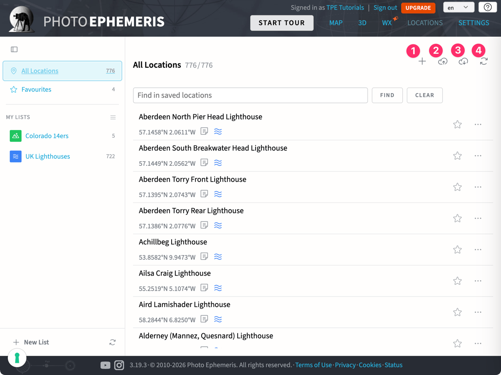Click the CLEAR button

[x=425, y=95]
